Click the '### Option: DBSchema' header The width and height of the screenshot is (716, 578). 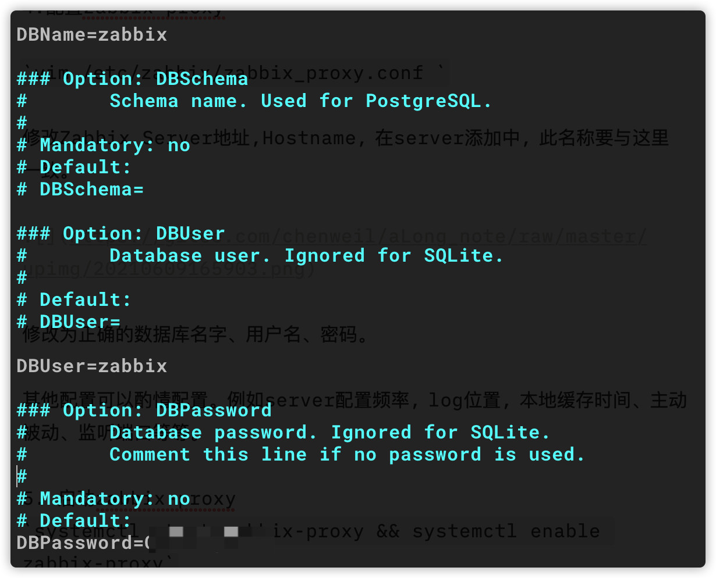(132, 79)
